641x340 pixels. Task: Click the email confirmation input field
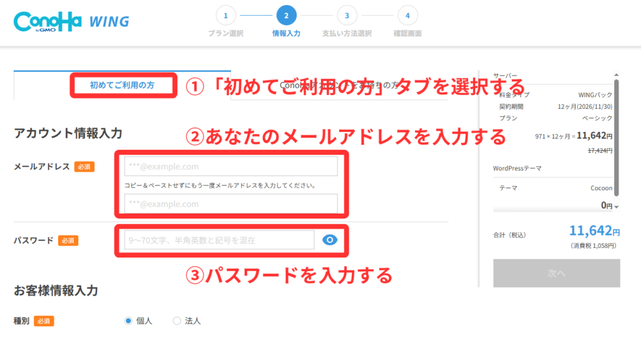click(x=231, y=203)
